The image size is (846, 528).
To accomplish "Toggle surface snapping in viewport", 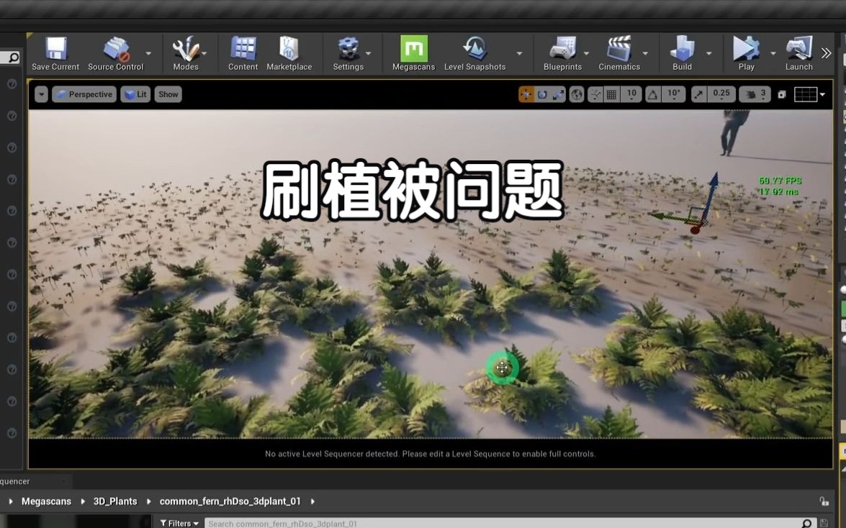I will tap(595, 94).
